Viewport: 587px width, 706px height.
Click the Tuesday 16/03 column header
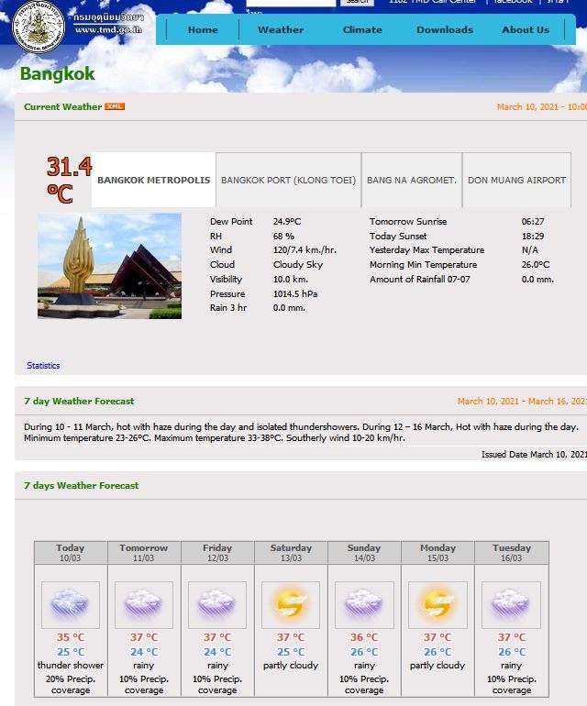[x=511, y=553]
